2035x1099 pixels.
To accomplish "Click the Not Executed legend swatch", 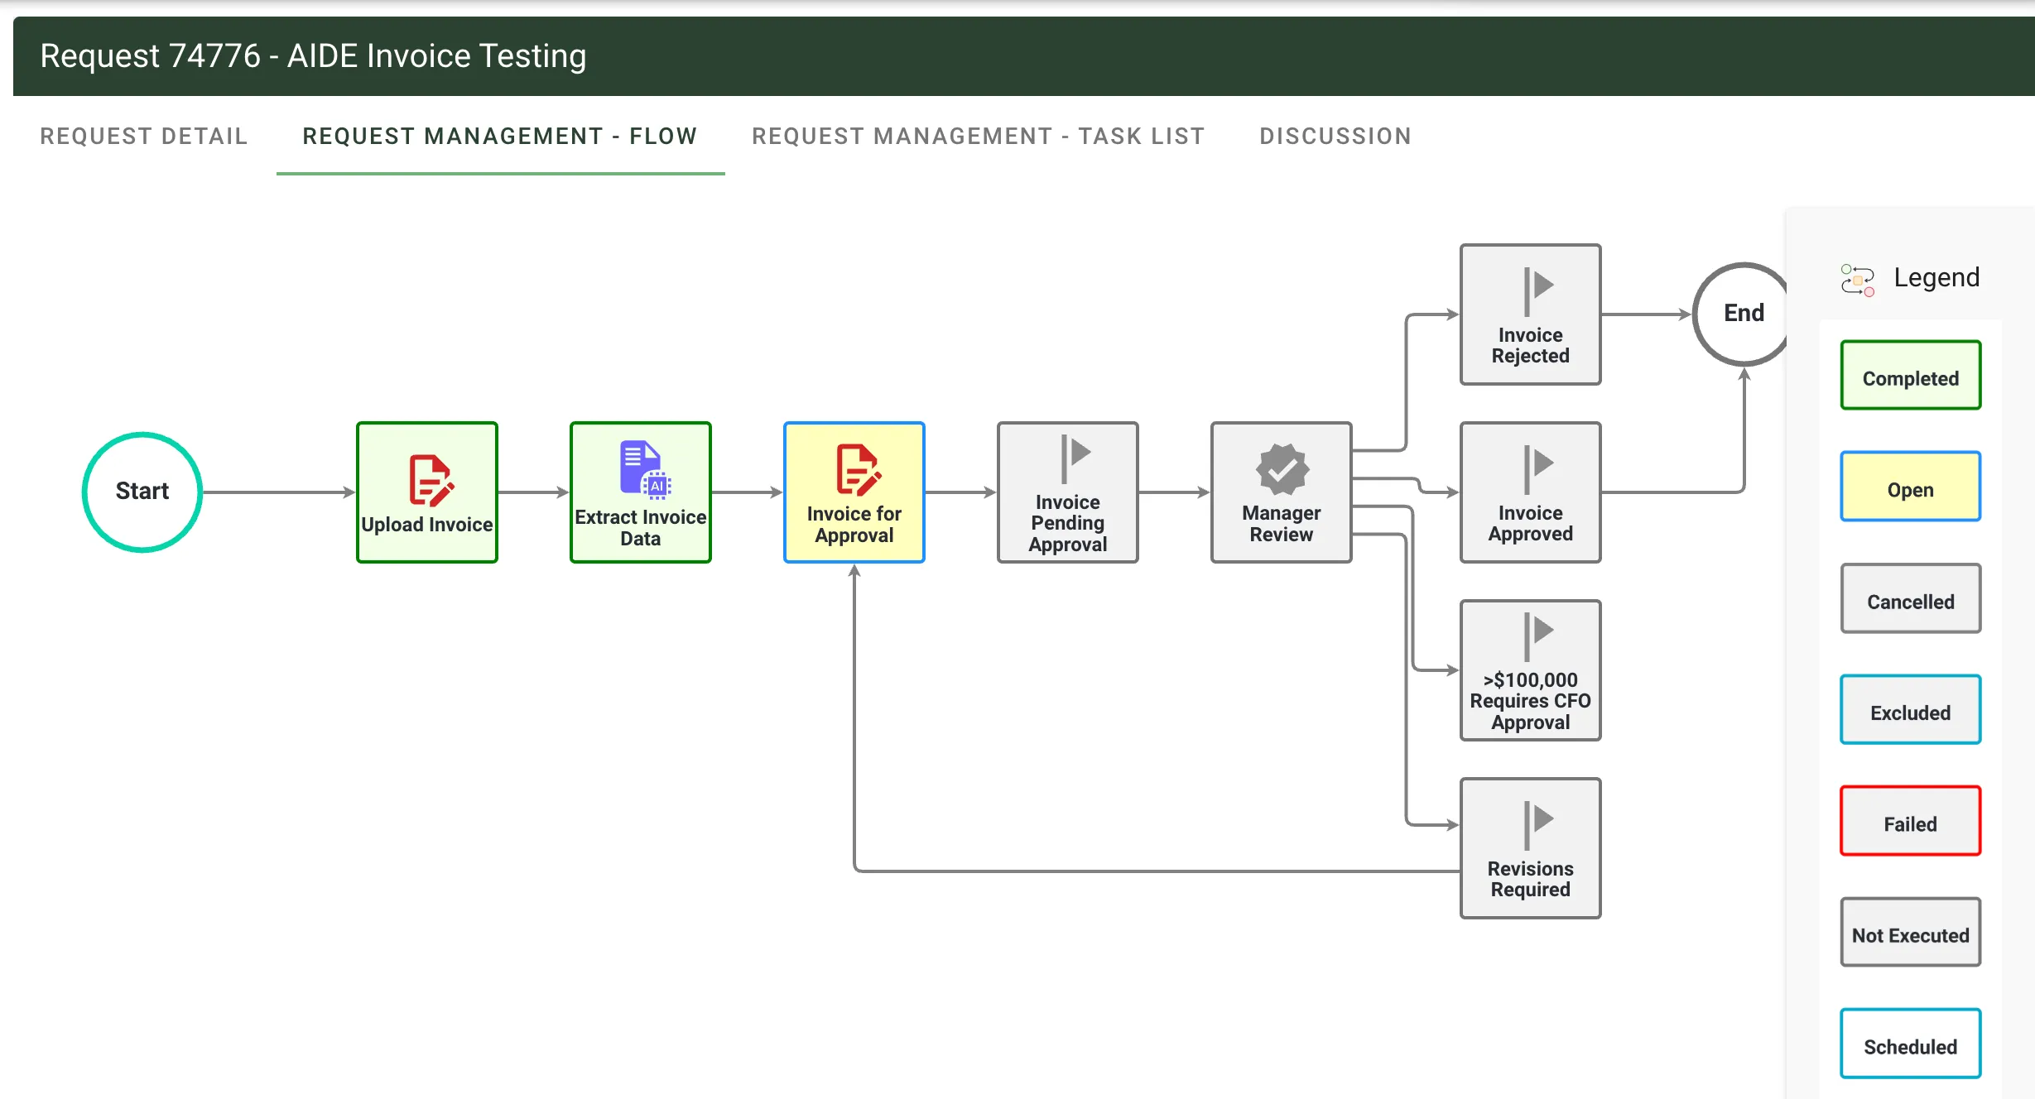I will click(x=1911, y=933).
